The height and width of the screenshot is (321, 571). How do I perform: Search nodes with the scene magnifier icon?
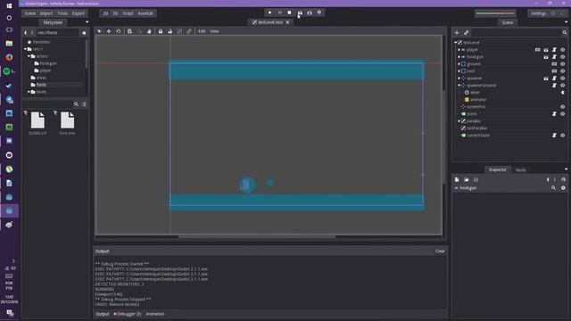pyautogui.click(x=565, y=33)
